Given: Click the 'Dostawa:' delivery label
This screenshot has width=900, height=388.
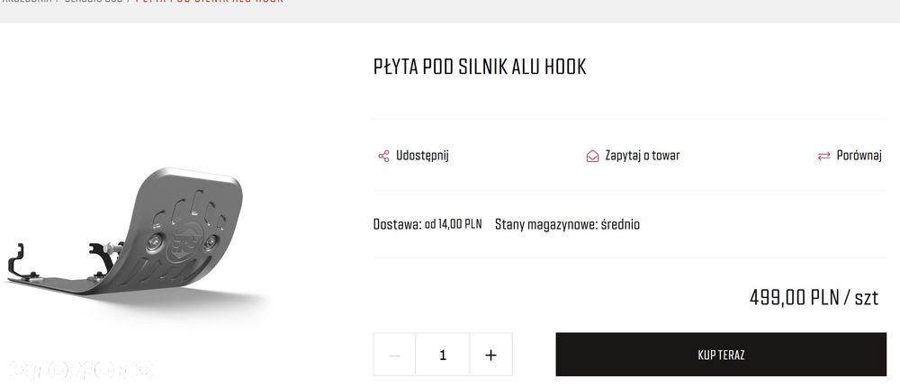Looking at the screenshot, I should click(x=396, y=224).
